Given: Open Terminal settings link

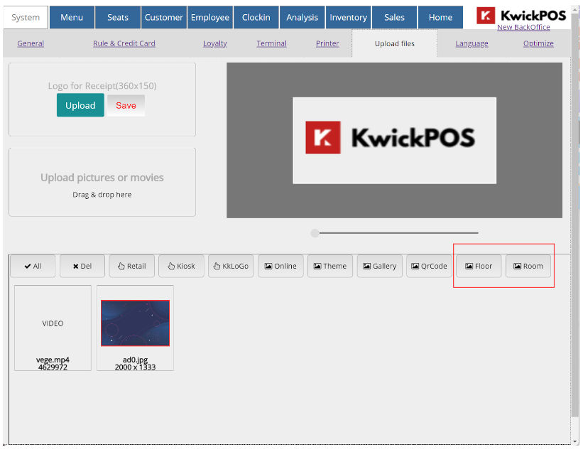Looking at the screenshot, I should tap(271, 43).
